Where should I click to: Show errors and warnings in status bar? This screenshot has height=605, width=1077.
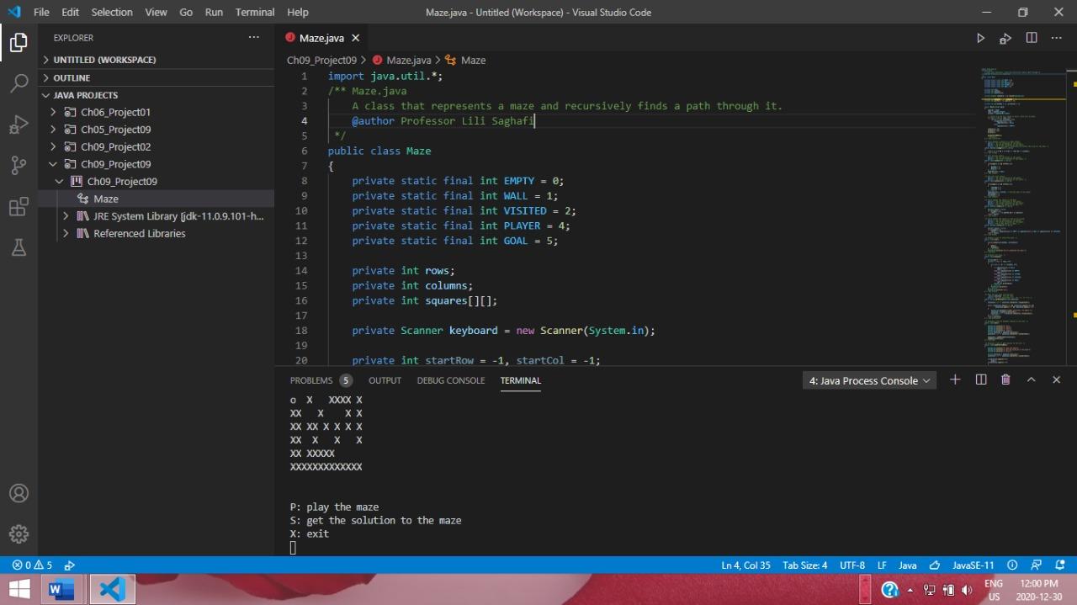32,565
